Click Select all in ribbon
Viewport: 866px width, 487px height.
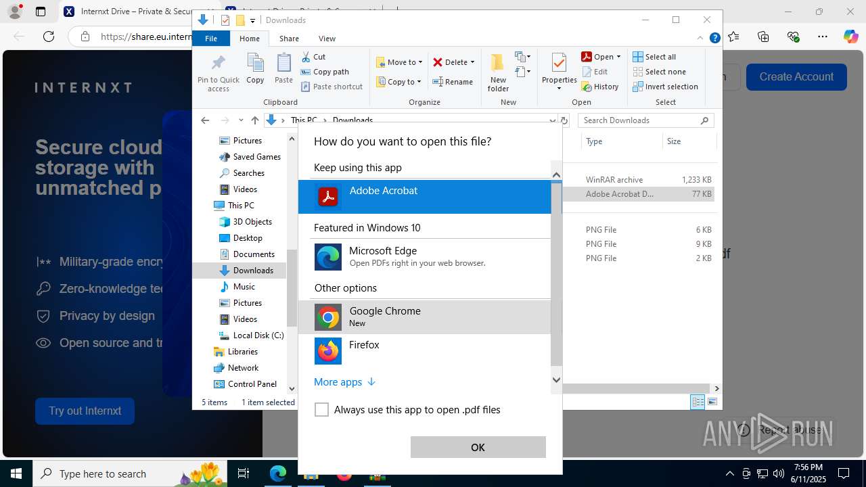click(x=654, y=57)
